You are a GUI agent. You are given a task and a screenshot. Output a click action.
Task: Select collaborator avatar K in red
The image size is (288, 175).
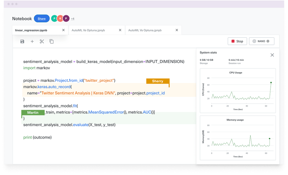coord(60,18)
